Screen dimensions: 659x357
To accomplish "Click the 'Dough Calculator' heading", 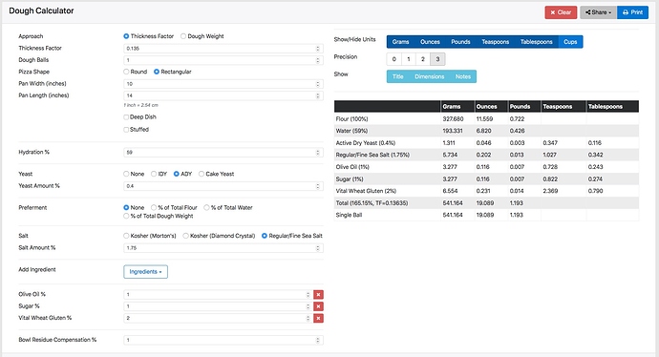I will [41, 10].
